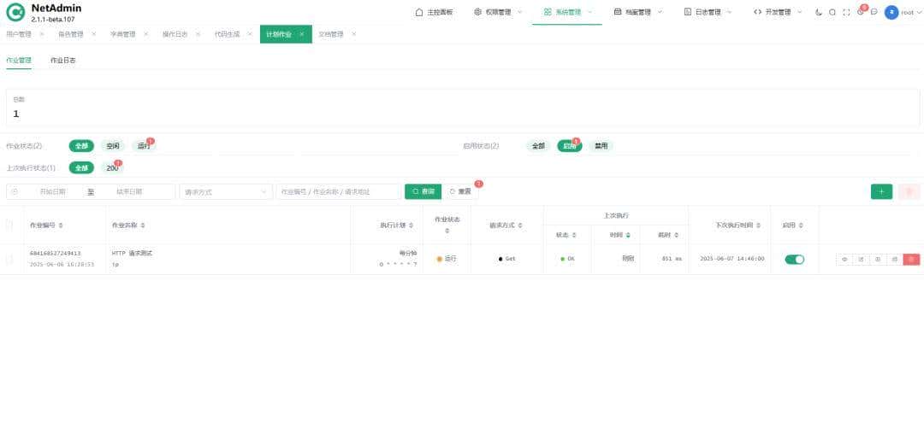Click the job id/name/url search field
Image resolution: width=924 pixels, height=439 pixels.
338,192
